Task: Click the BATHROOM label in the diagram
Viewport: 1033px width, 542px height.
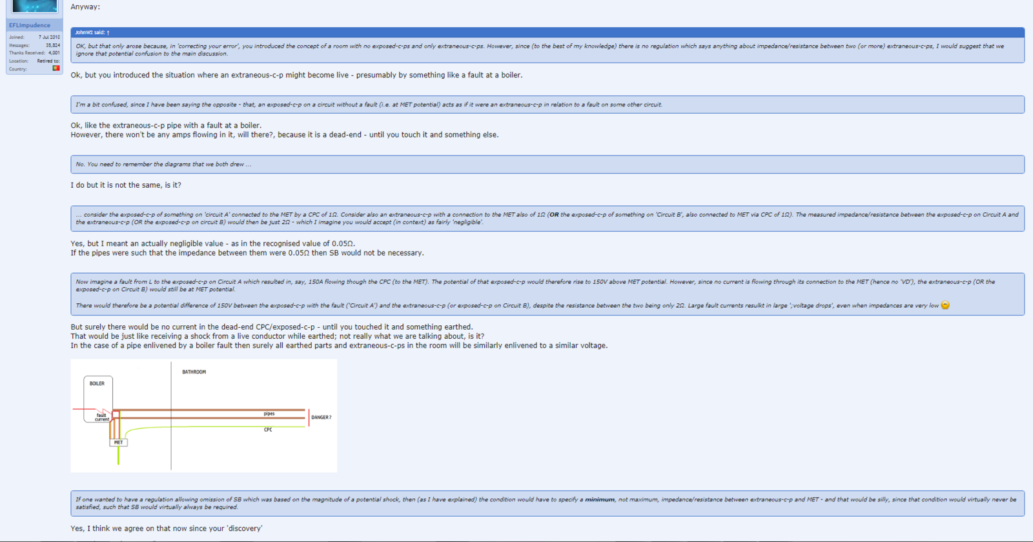Action: [x=194, y=372]
